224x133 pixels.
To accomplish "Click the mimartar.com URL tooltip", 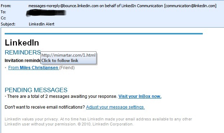I will (x=68, y=55).
